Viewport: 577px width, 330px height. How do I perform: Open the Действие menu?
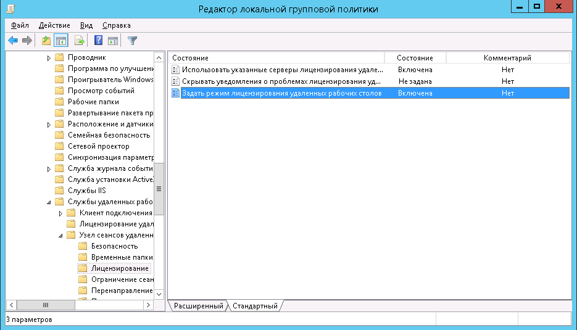(x=54, y=25)
